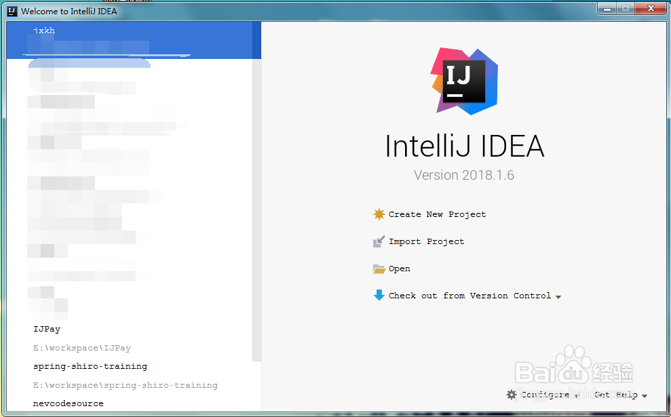Click the Import Project arrow icon
This screenshot has height=417, width=671.
[x=379, y=241]
